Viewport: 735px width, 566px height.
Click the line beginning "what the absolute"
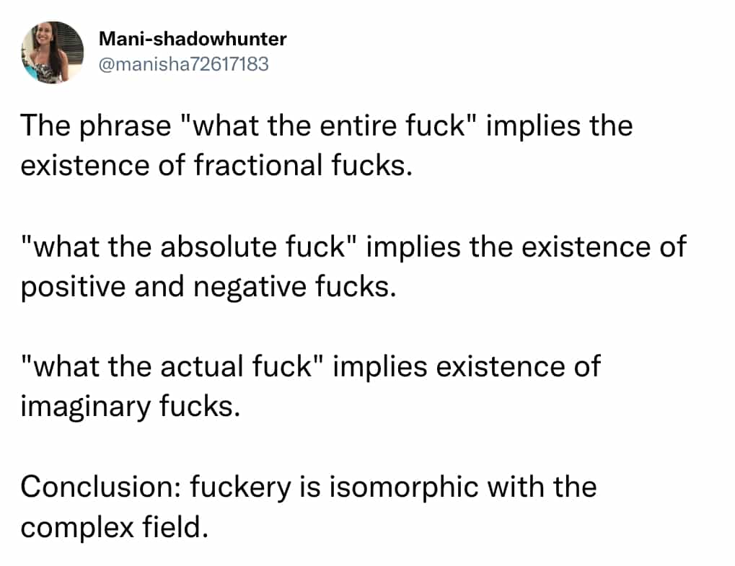coord(353,247)
